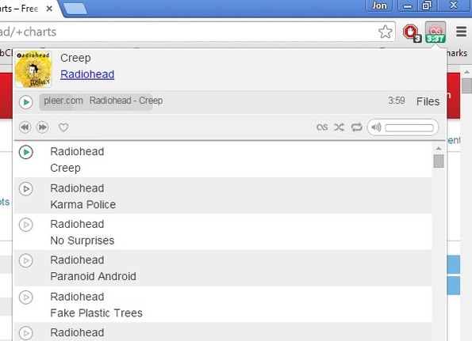The width and height of the screenshot is (472, 341).
Task: Play Radiohead Paranoid Android
Action: 26,260
